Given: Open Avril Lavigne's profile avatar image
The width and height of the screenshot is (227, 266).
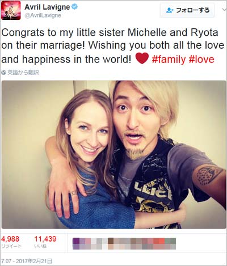Looking at the screenshot, I should click(x=11, y=10).
